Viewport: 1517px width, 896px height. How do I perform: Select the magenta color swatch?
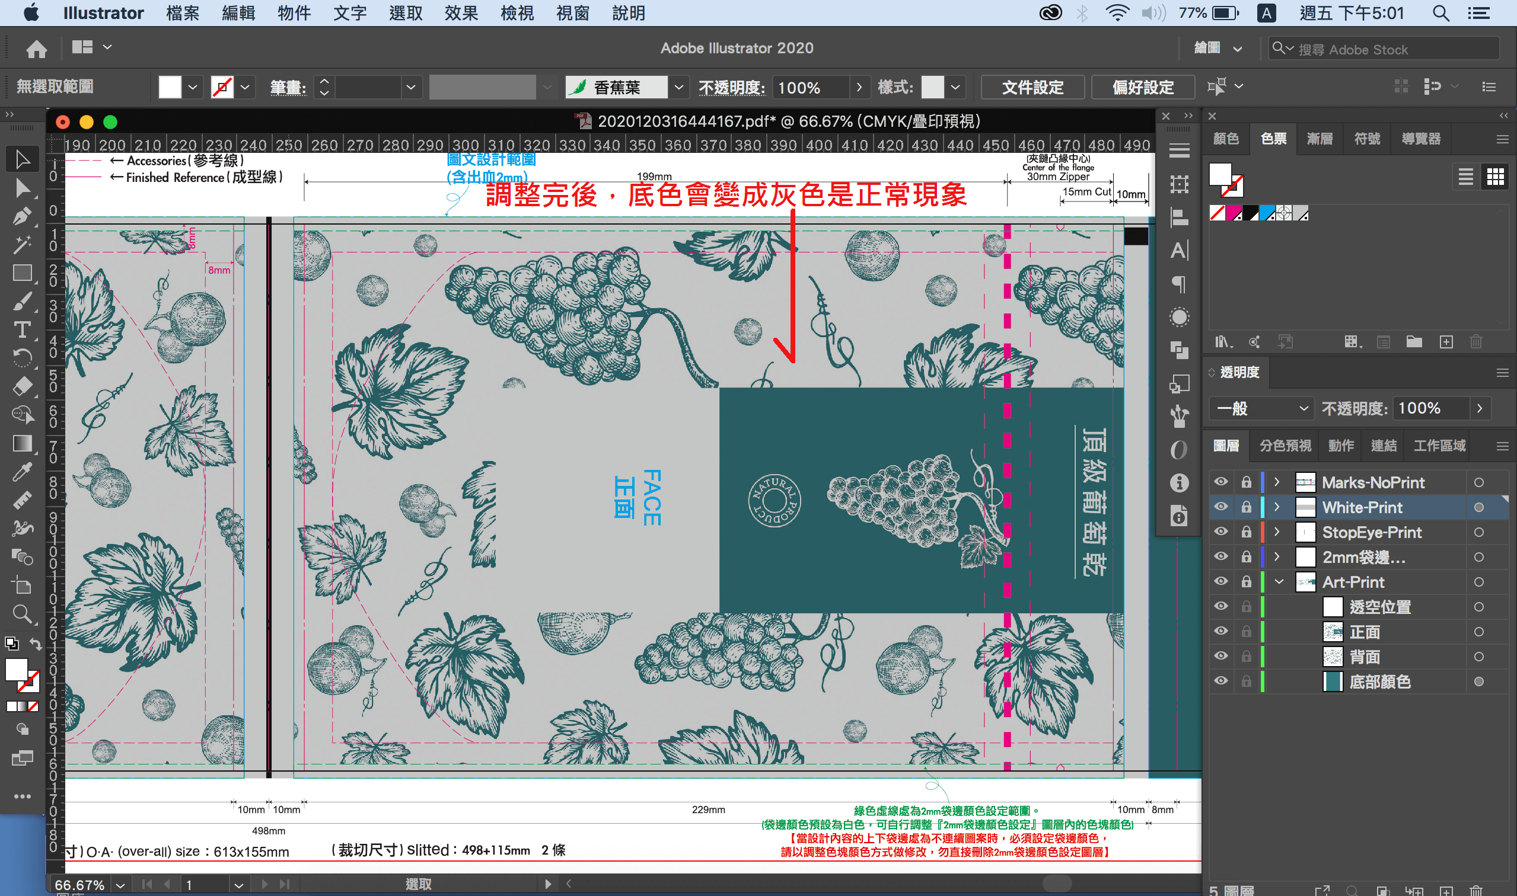(x=1233, y=213)
